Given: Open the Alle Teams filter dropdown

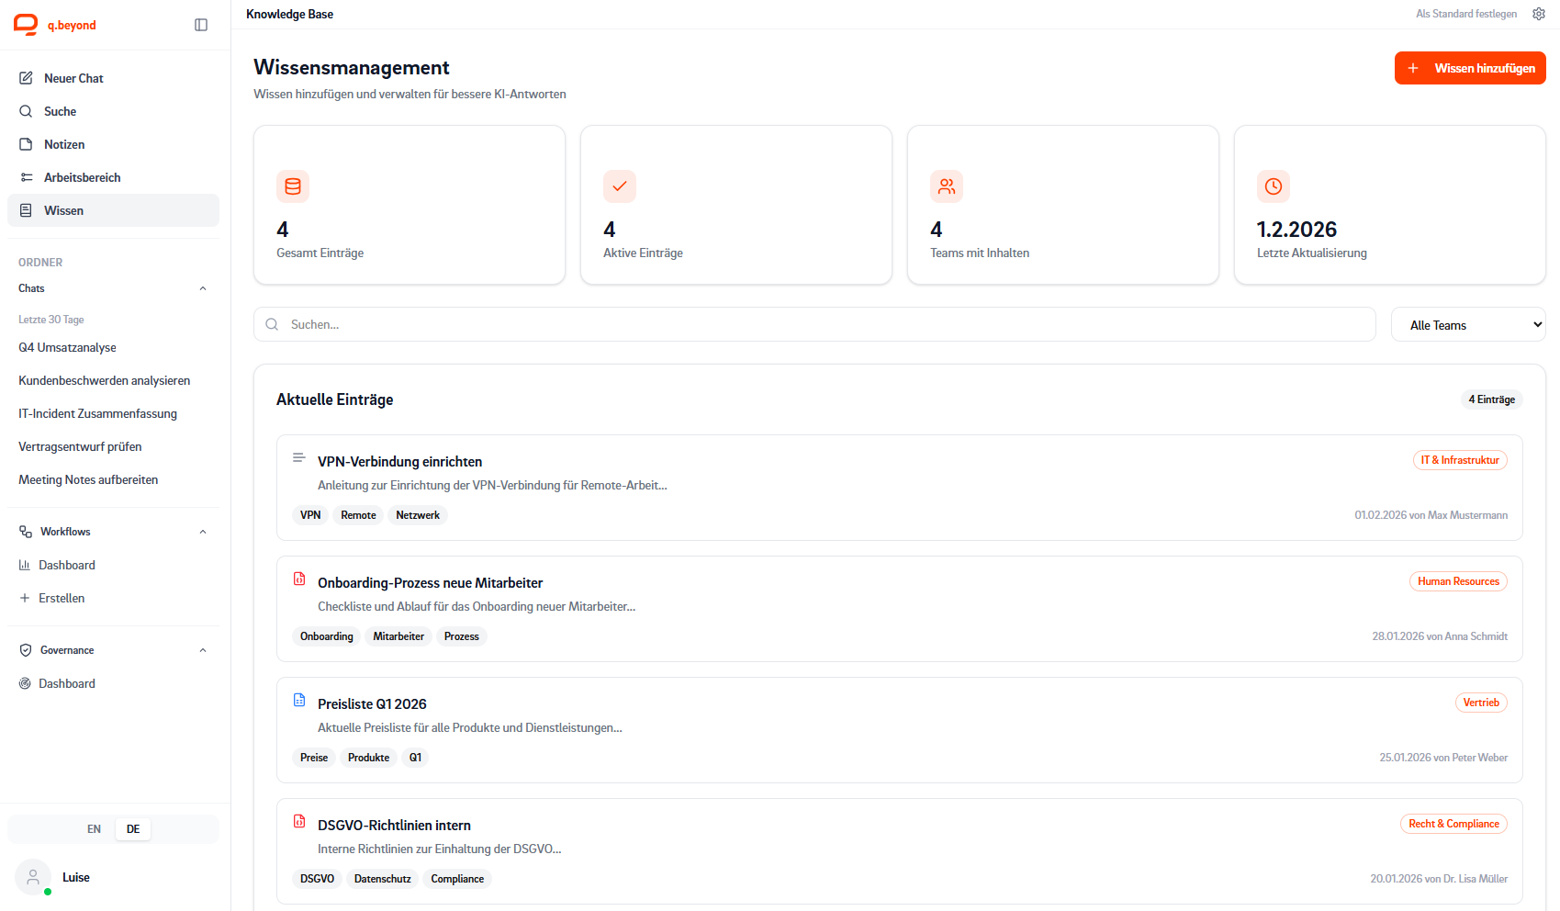Looking at the screenshot, I should pyautogui.click(x=1467, y=325).
